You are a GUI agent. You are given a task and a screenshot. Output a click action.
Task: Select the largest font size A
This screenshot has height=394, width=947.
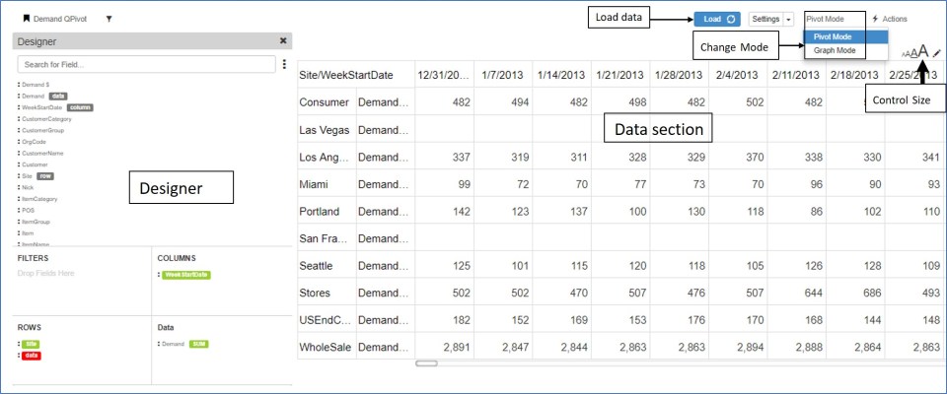click(x=923, y=51)
